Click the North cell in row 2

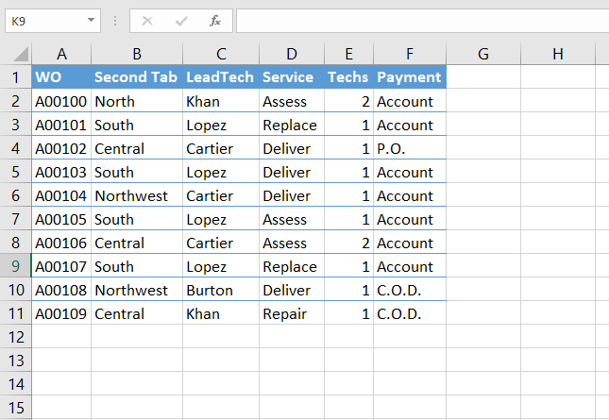(137, 101)
